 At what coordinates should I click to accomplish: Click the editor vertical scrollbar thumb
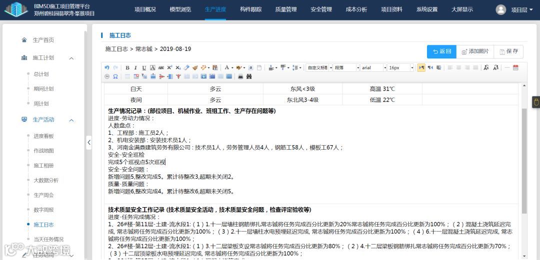524,161
